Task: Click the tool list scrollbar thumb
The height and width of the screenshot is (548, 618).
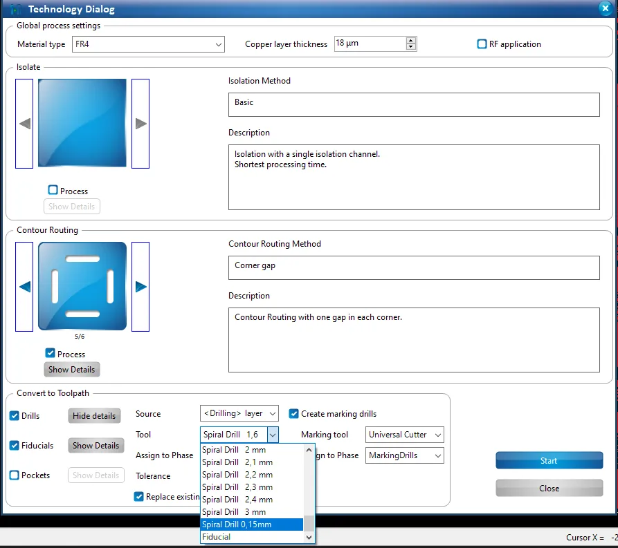Action: [x=309, y=524]
